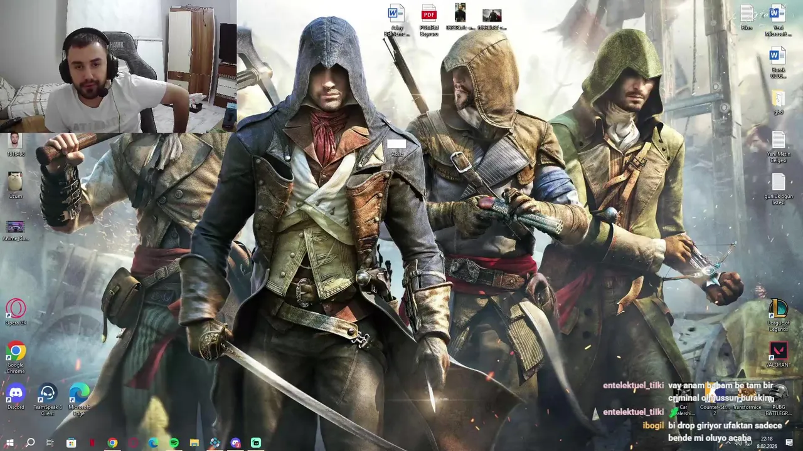The width and height of the screenshot is (803, 451).
Task: Open Task View on the taskbar
Action: (50, 443)
